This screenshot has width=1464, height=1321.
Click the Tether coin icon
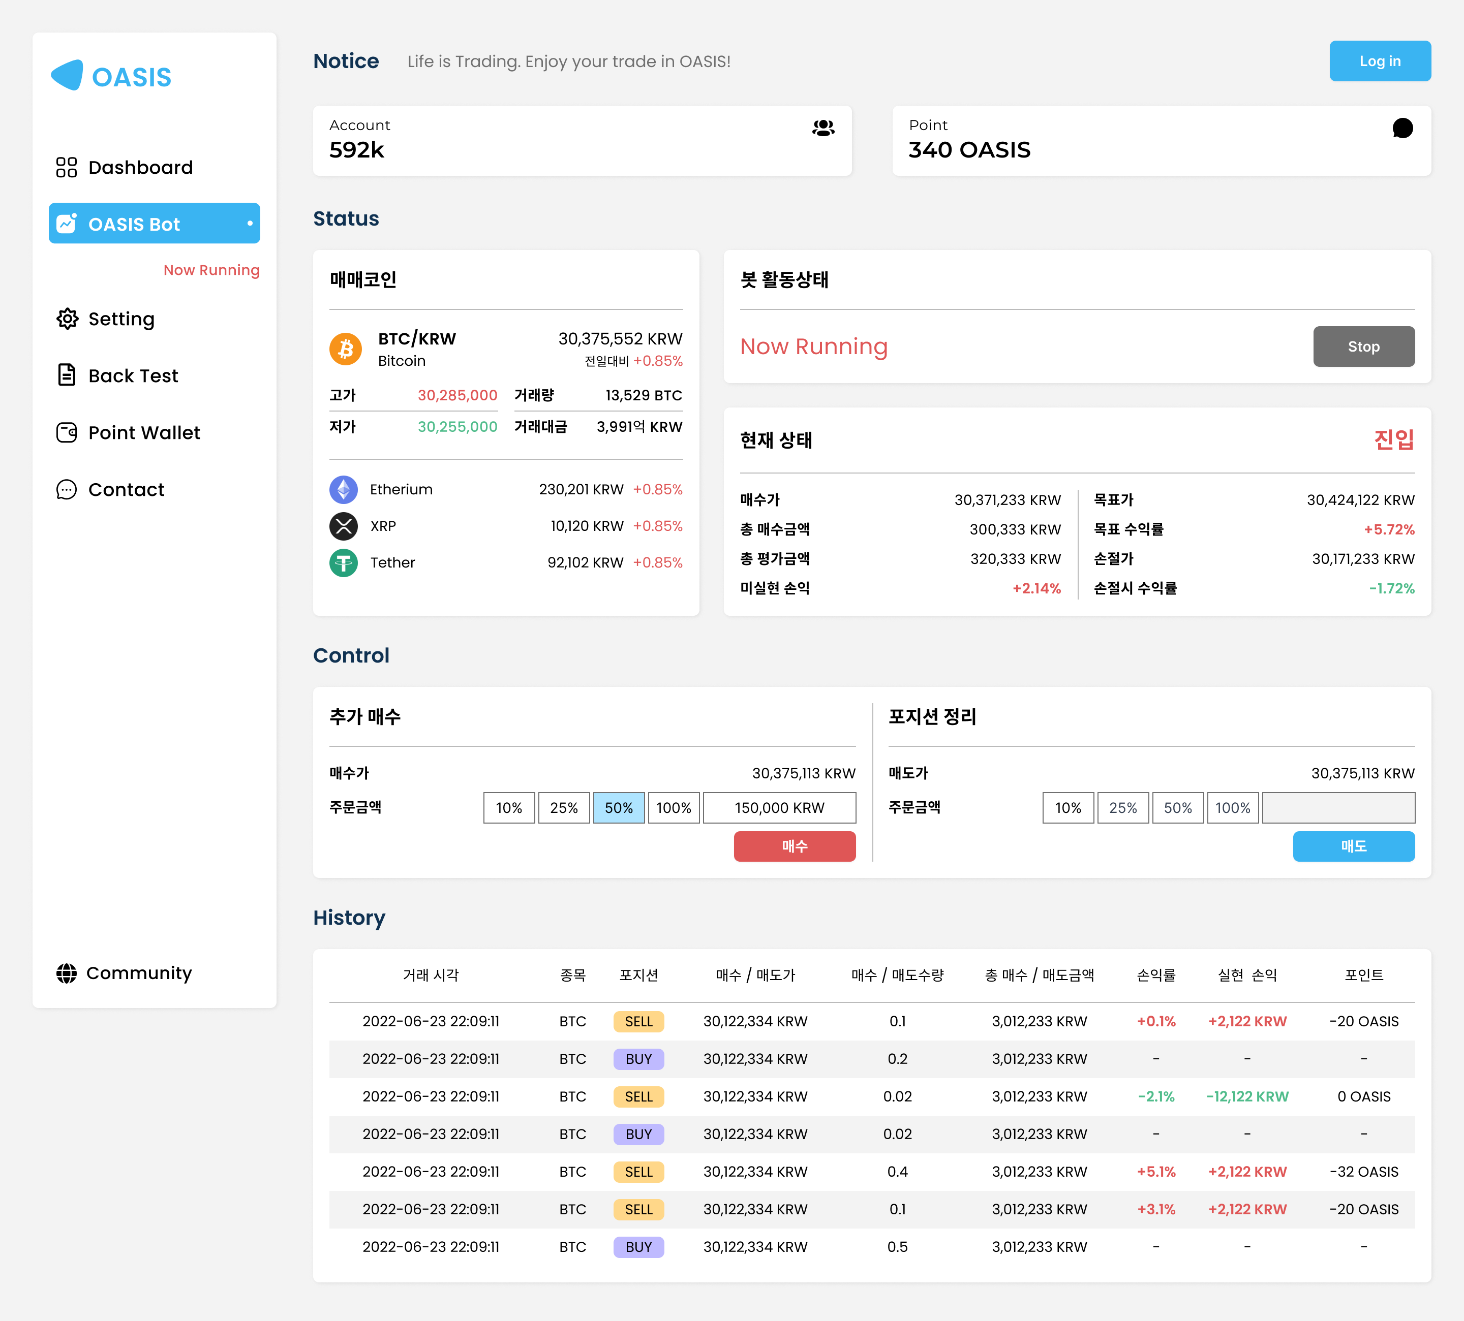point(344,562)
